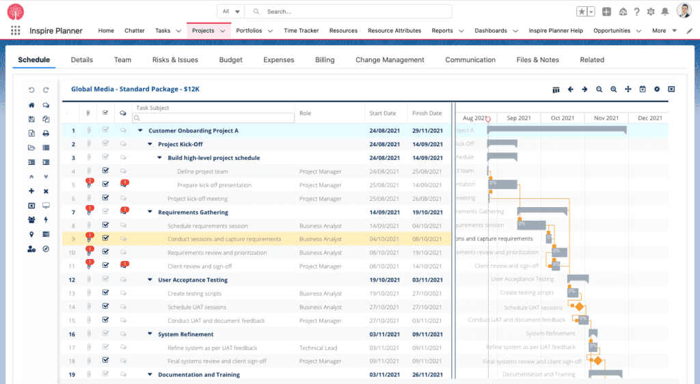Toggle checkbox for row 9 Conduct sessions
700x384 pixels.
click(x=105, y=239)
